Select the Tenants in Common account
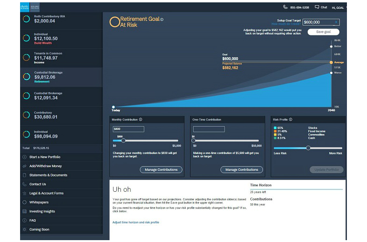Viewport: 367px width, 242px height. (61, 58)
